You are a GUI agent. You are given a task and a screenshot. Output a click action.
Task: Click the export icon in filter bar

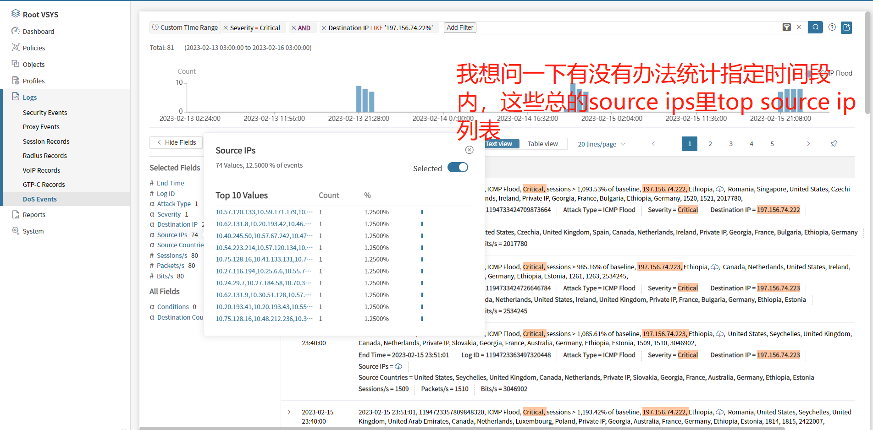pyautogui.click(x=846, y=27)
